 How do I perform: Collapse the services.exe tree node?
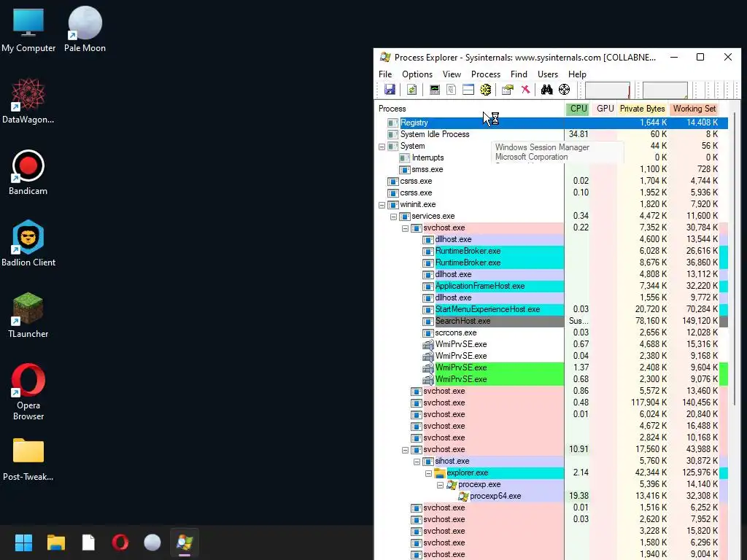[393, 217]
